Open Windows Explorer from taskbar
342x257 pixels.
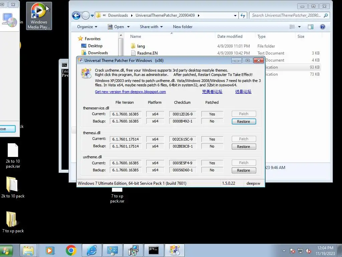click(28, 251)
